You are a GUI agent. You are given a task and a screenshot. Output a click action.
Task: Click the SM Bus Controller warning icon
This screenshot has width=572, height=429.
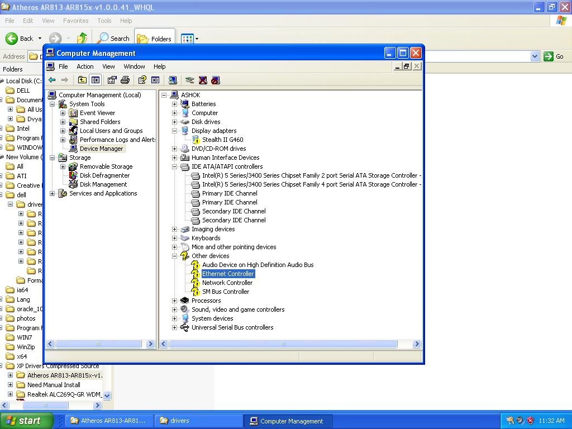196,292
